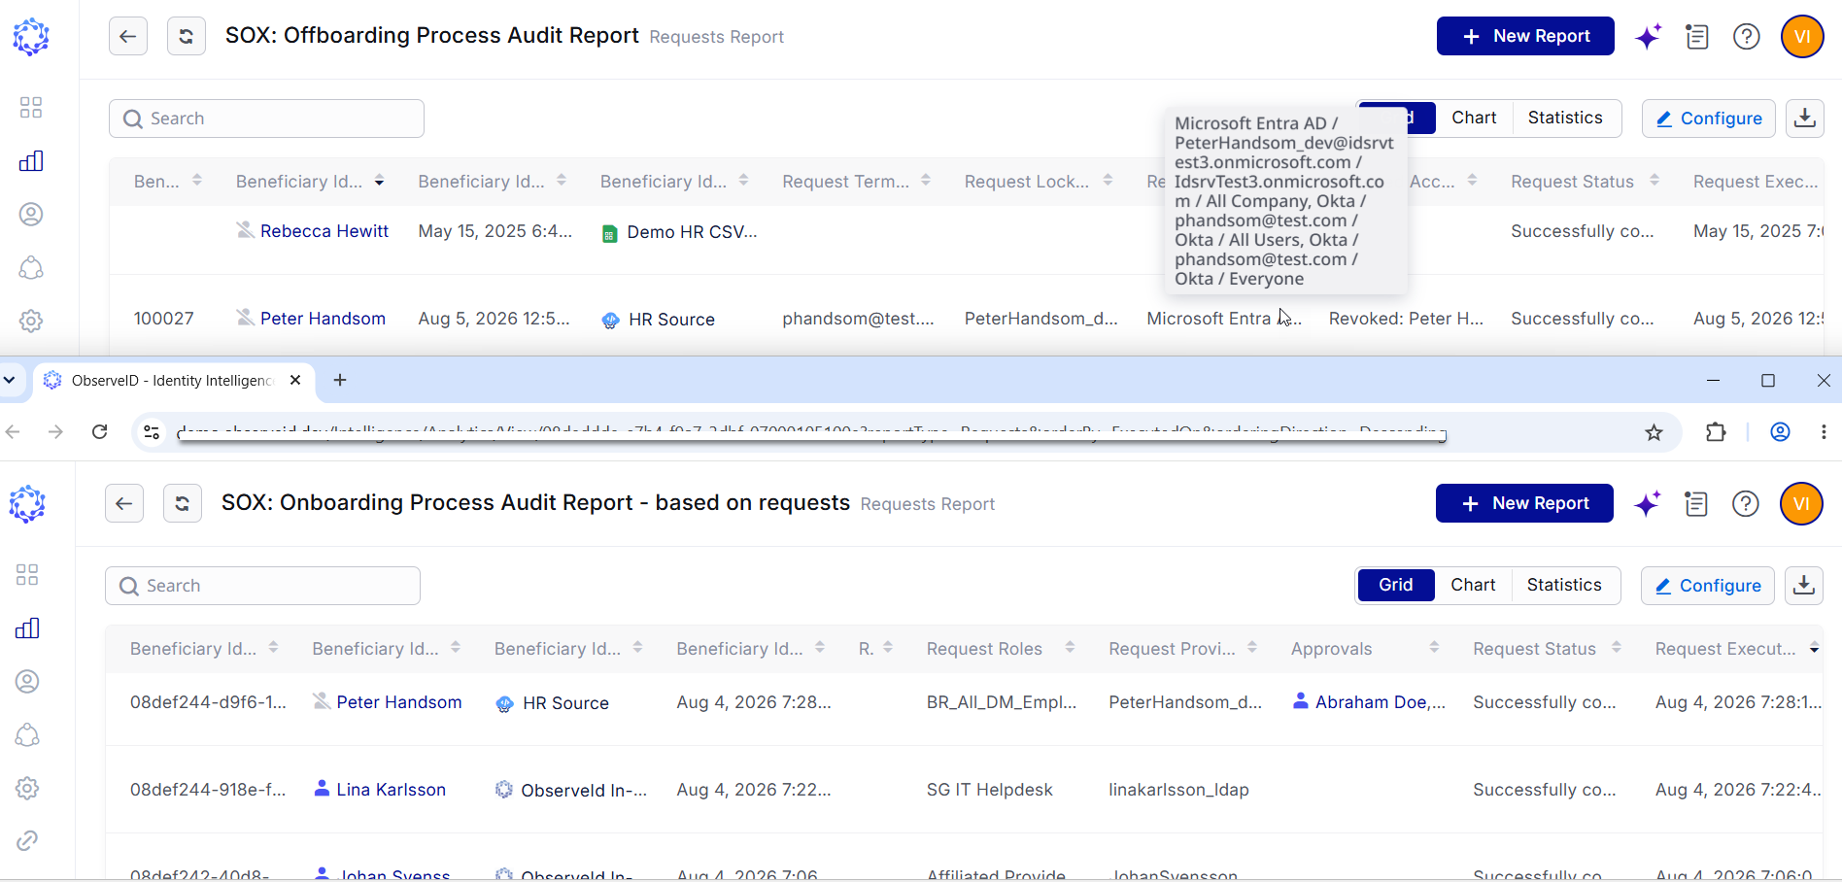Viewport: 1842px width, 882px height.
Task: Click the ObserveID logo in the Onboarding window
Action: pos(27,504)
